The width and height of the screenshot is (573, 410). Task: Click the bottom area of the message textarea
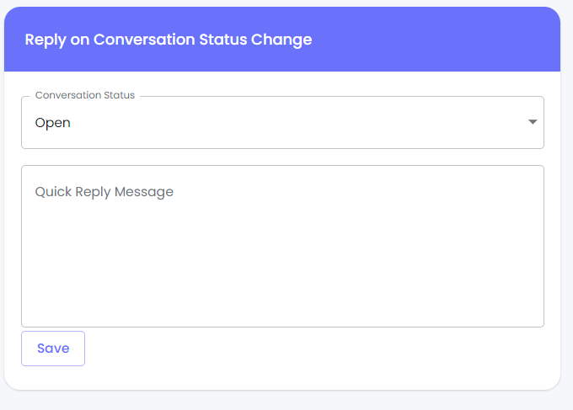pos(282,311)
